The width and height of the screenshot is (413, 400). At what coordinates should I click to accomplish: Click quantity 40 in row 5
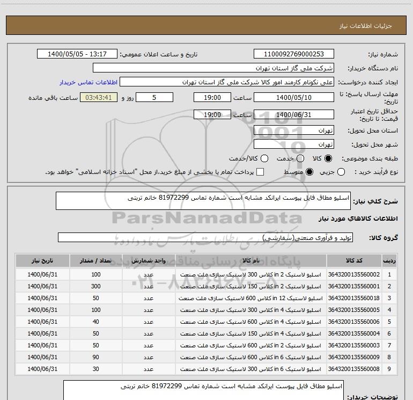[96, 322]
